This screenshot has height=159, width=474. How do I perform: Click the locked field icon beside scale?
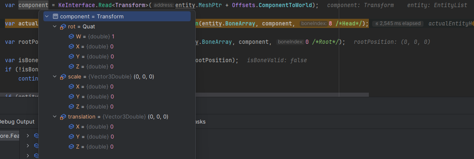point(63,77)
